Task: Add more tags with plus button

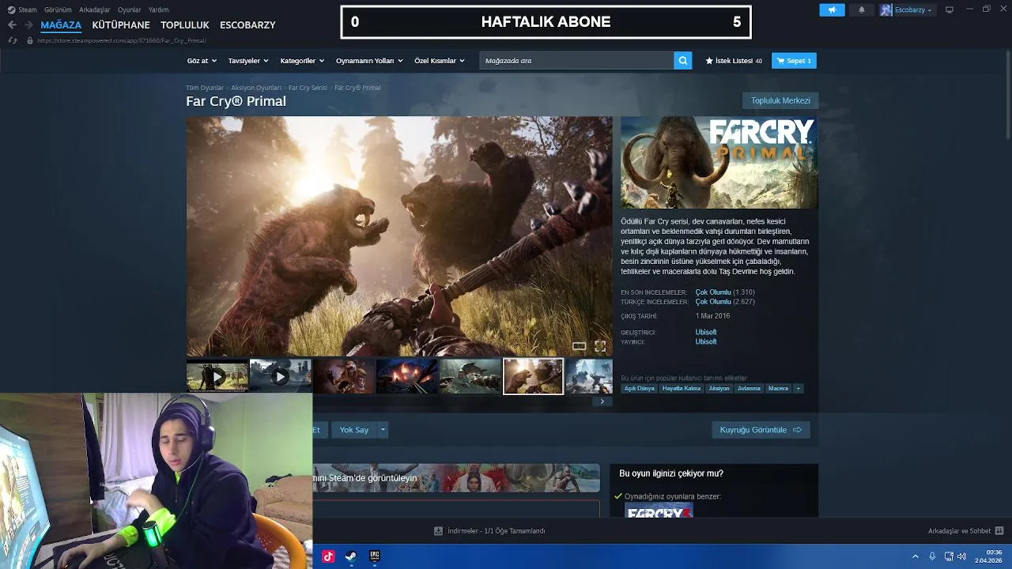Action: [798, 388]
